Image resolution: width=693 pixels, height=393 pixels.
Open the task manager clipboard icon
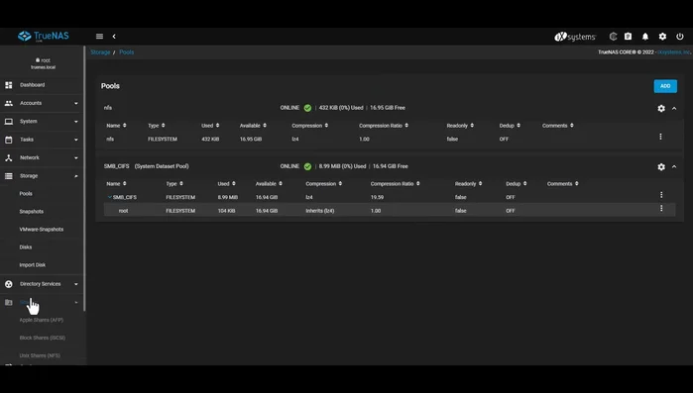(628, 37)
